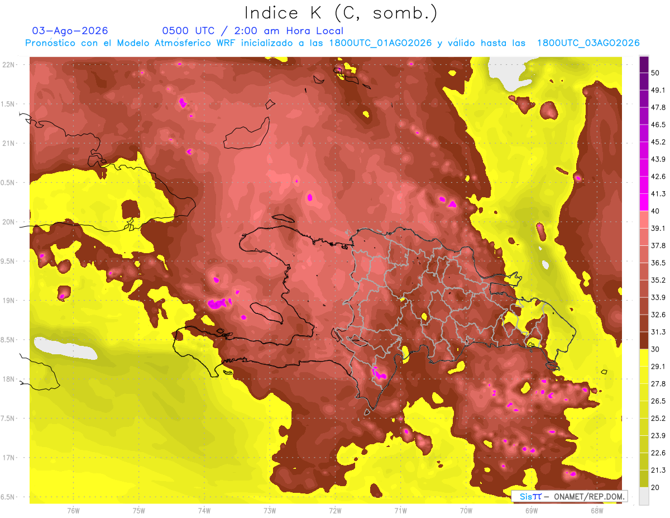Click the yellow swatch between 29.1 and 30
670x518 pixels.
(644, 358)
